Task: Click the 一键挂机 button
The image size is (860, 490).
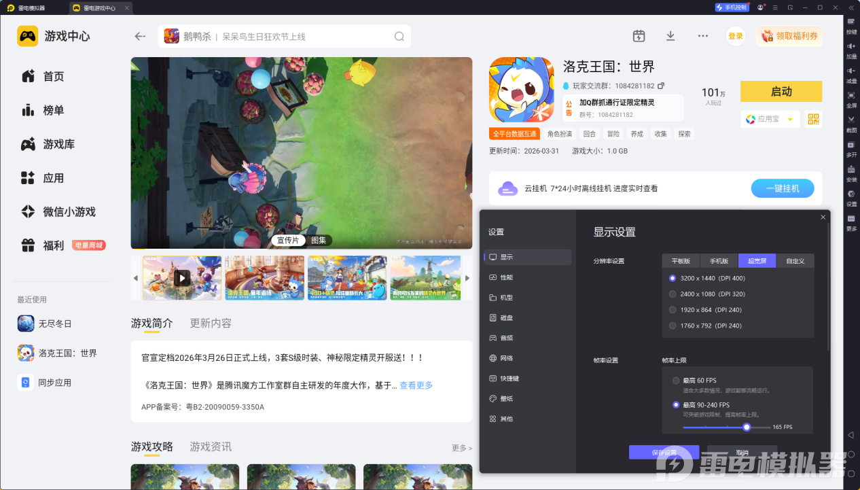Action: (x=783, y=188)
